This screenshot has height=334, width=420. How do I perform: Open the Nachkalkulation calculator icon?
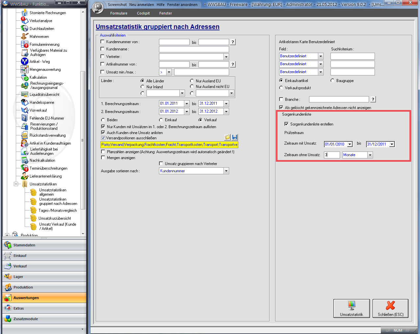24,160
